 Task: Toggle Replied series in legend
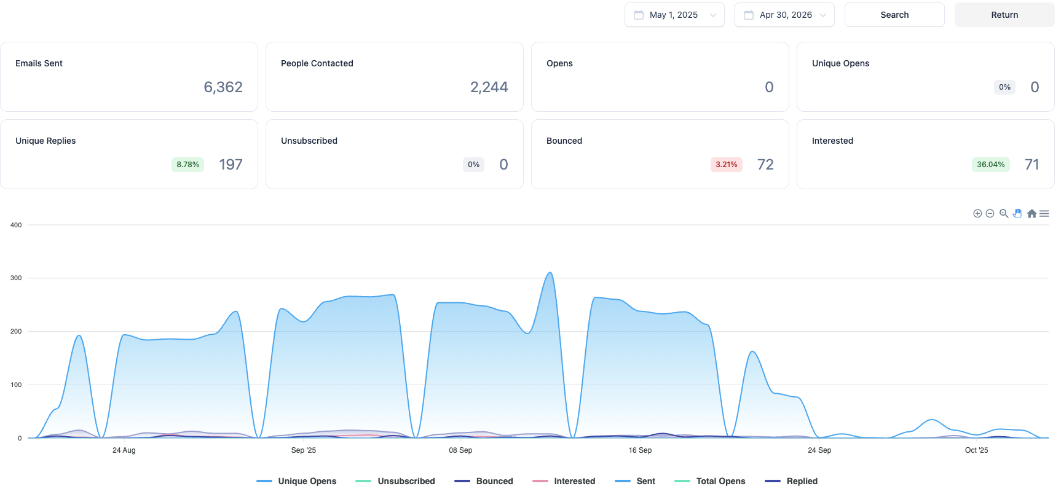coord(791,481)
